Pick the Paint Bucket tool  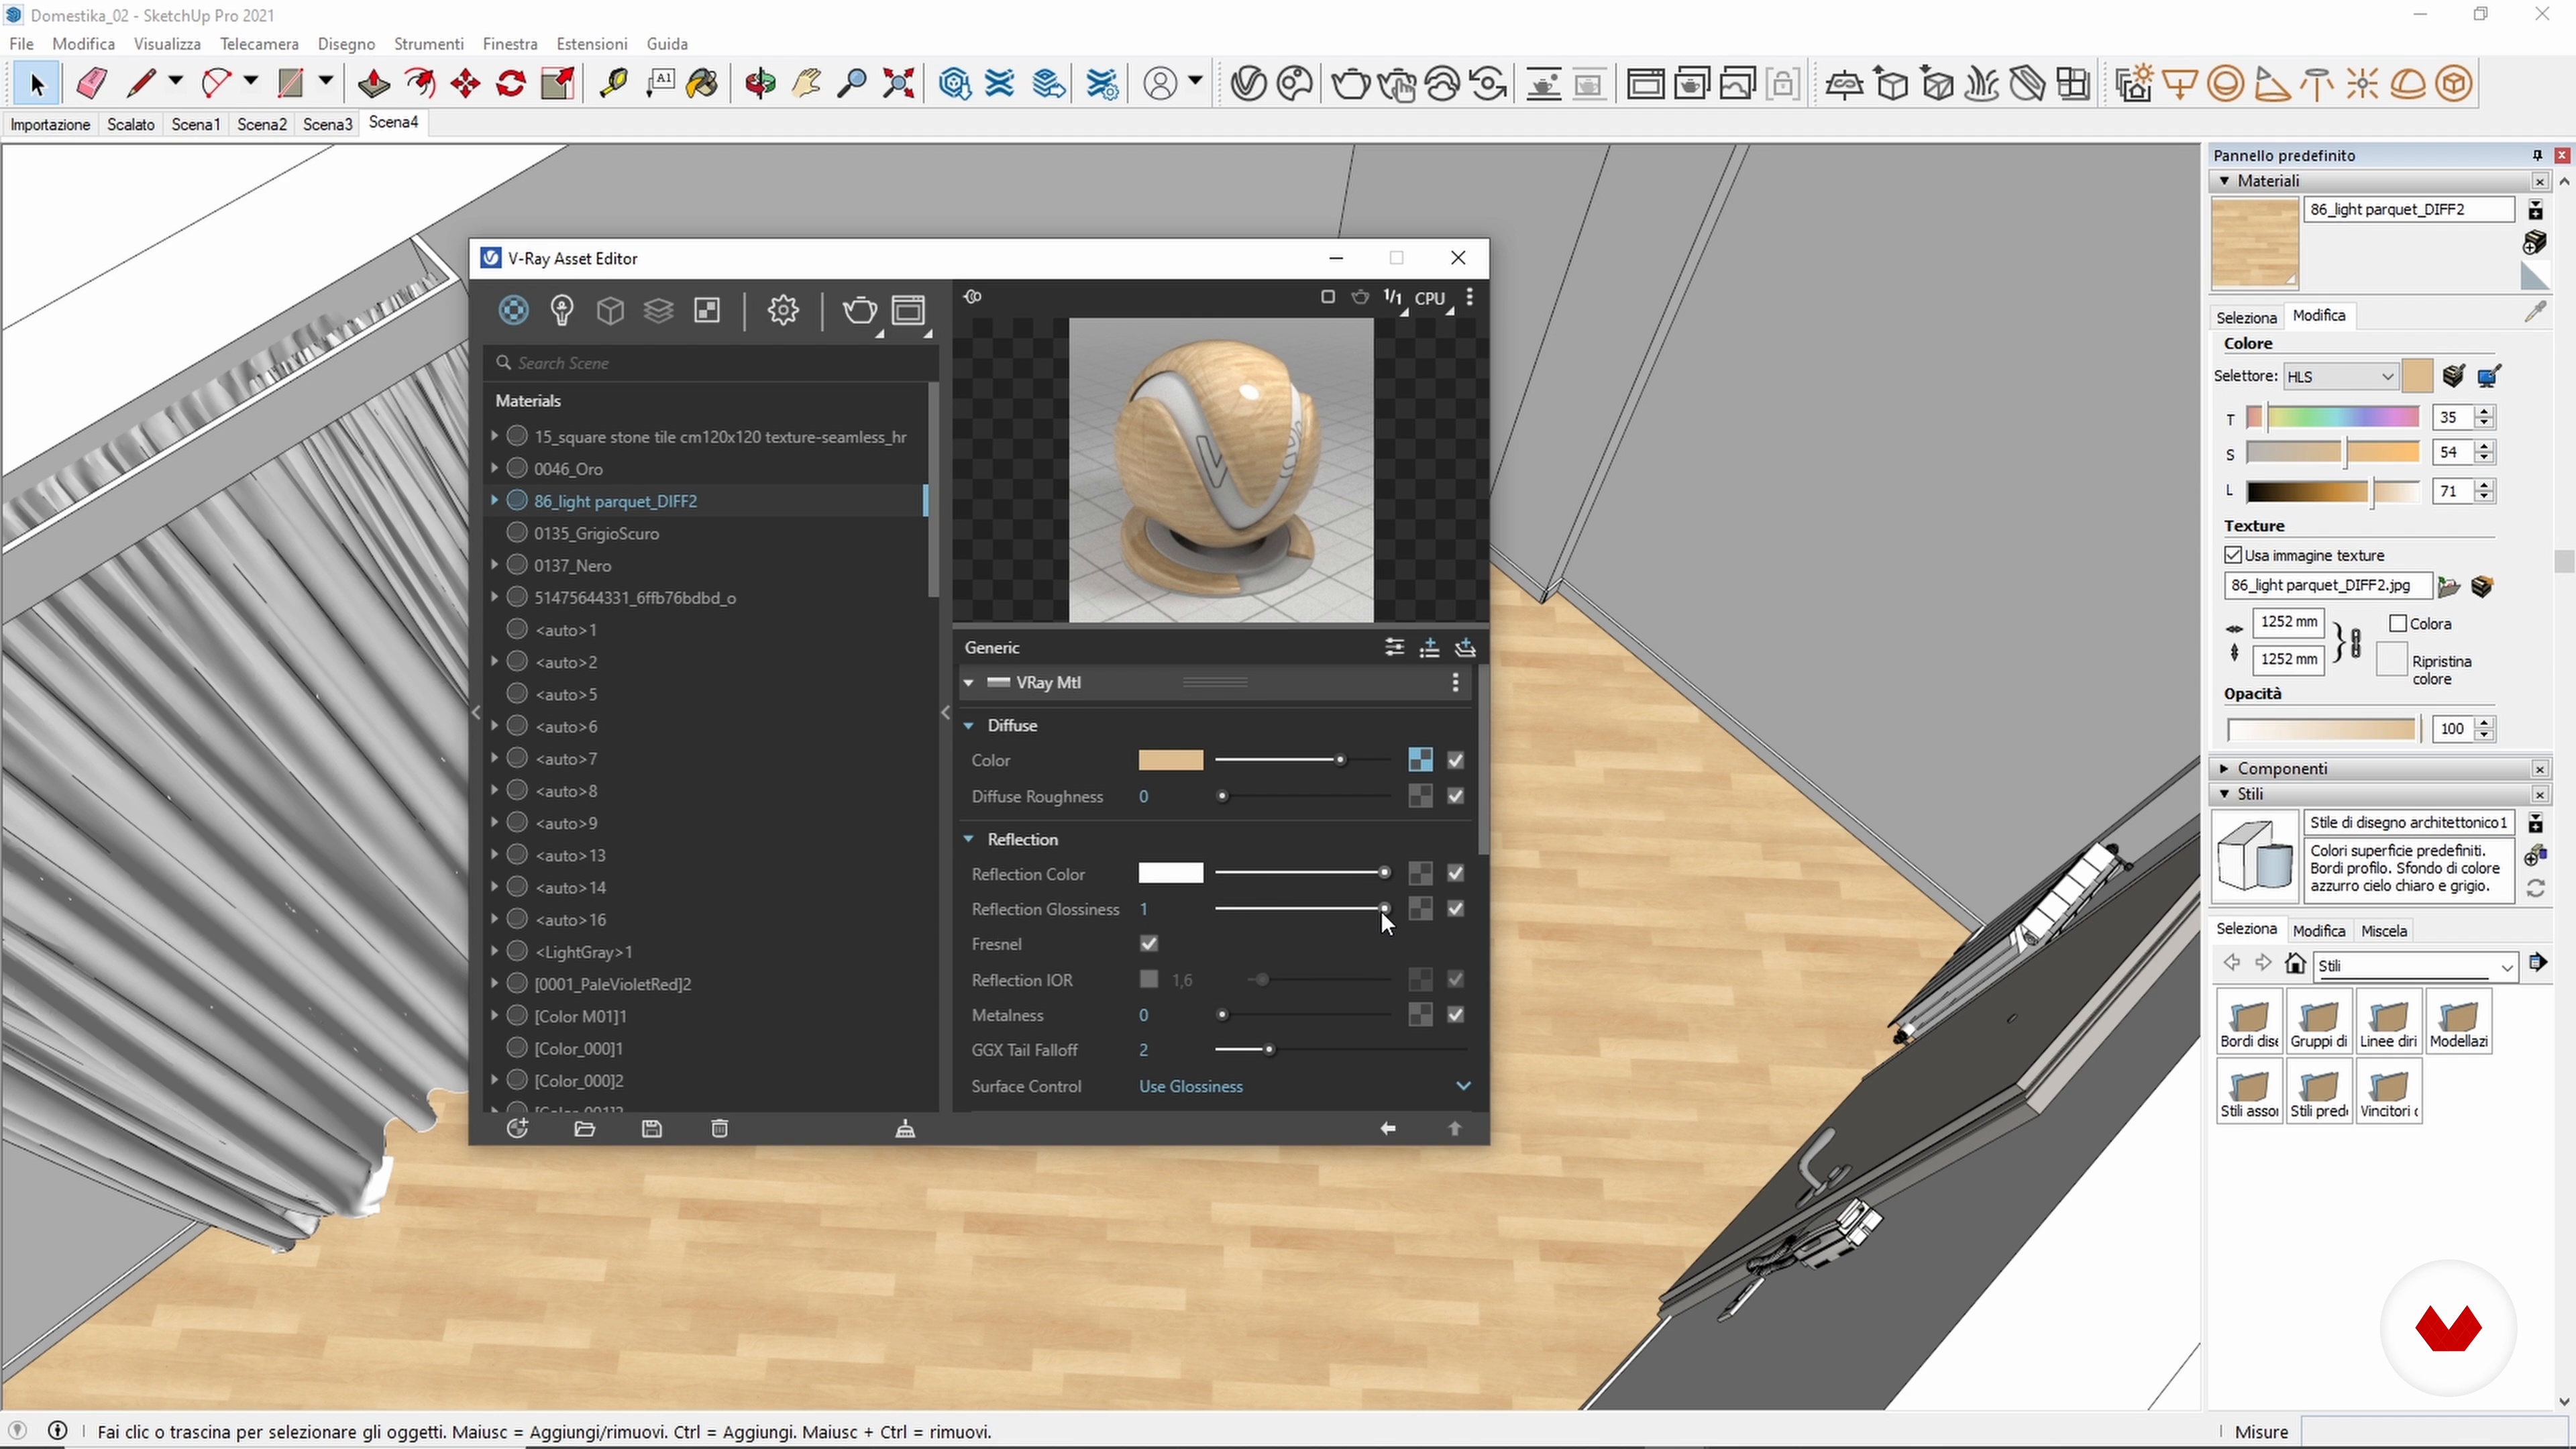pos(703,84)
